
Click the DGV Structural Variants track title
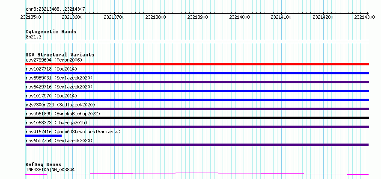click(x=60, y=55)
